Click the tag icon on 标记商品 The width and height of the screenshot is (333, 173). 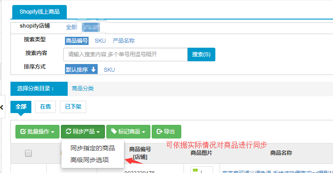coord(114,131)
